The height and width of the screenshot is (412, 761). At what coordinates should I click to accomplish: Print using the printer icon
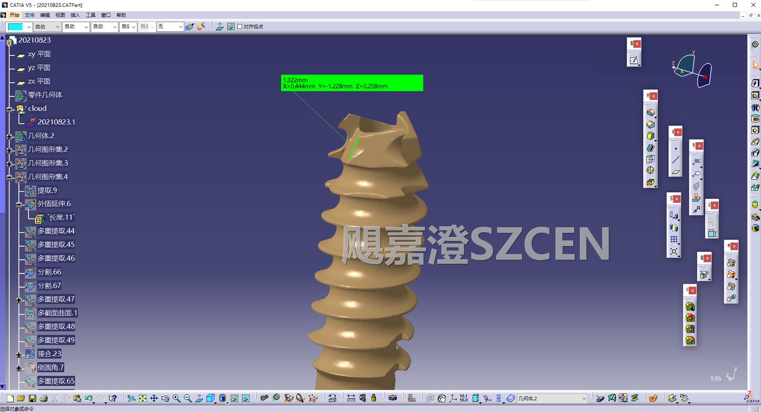(44, 398)
